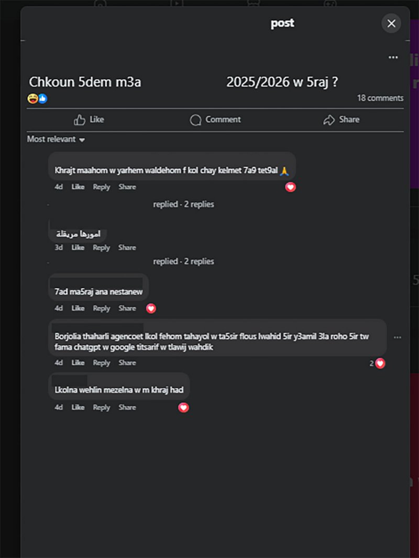The width and height of the screenshot is (419, 558).
Task: Click the Share arrow icon
Action: coord(329,120)
